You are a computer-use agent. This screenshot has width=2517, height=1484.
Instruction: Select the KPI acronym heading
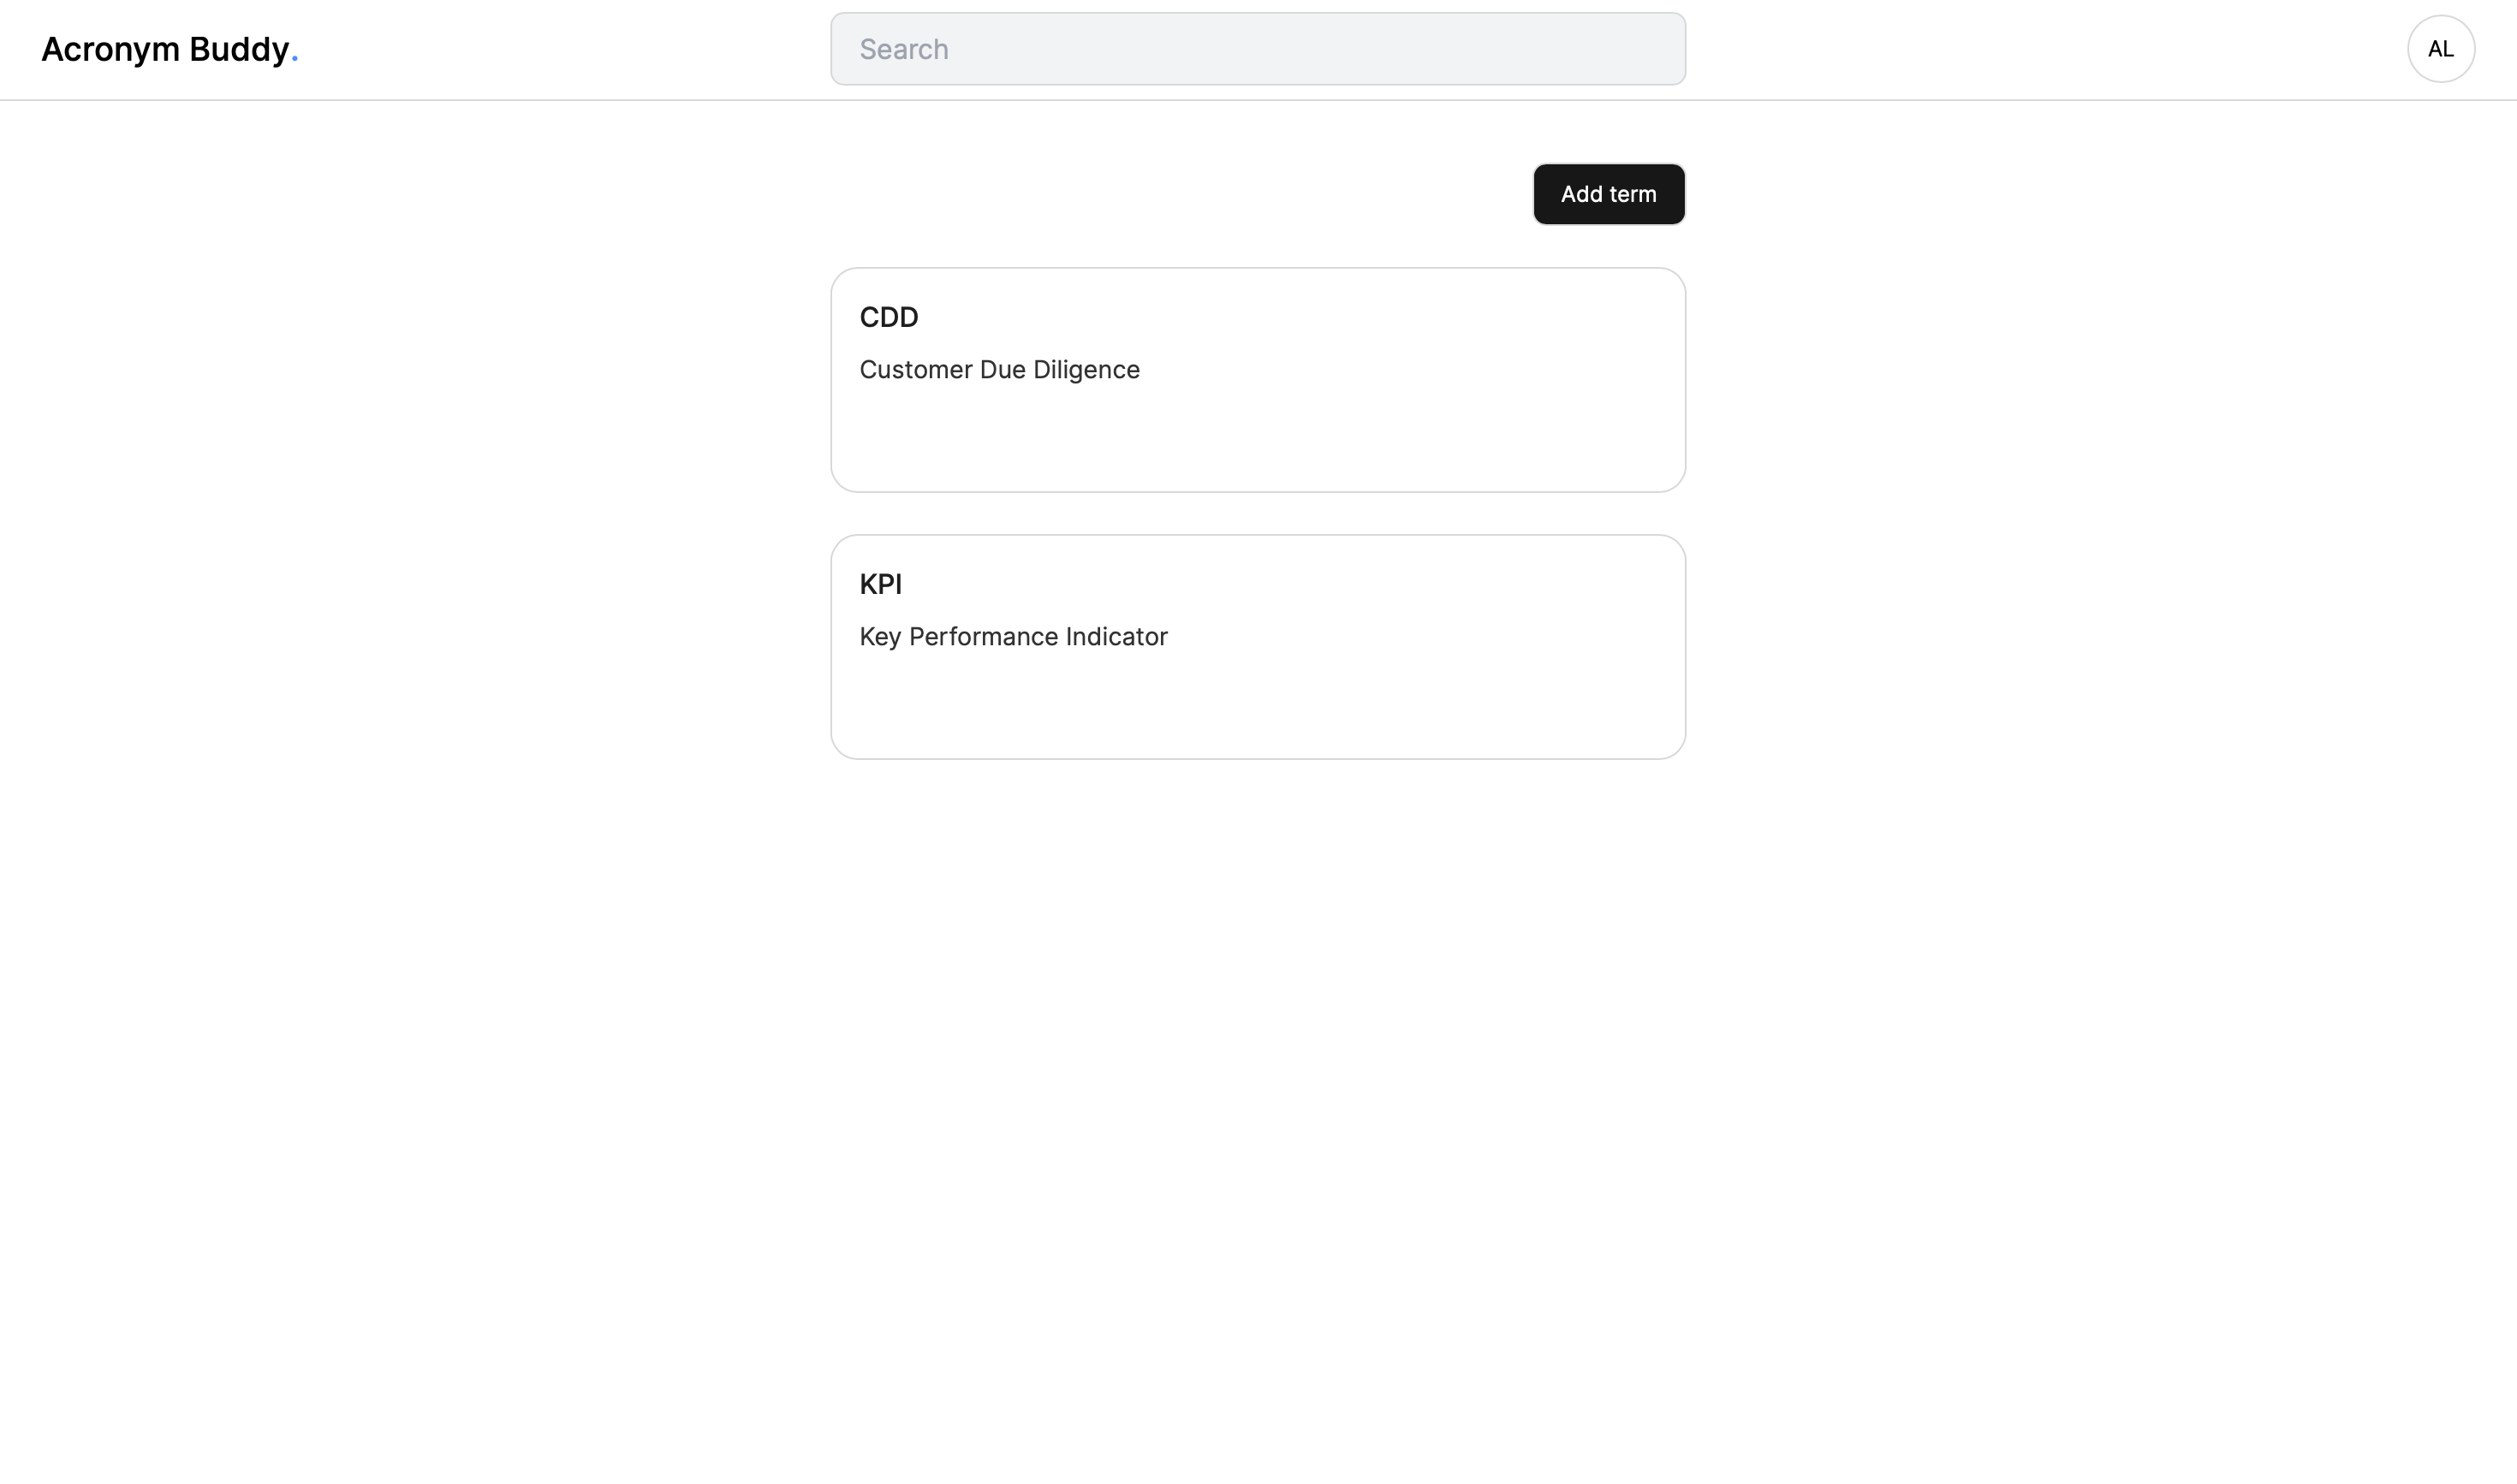coord(880,584)
